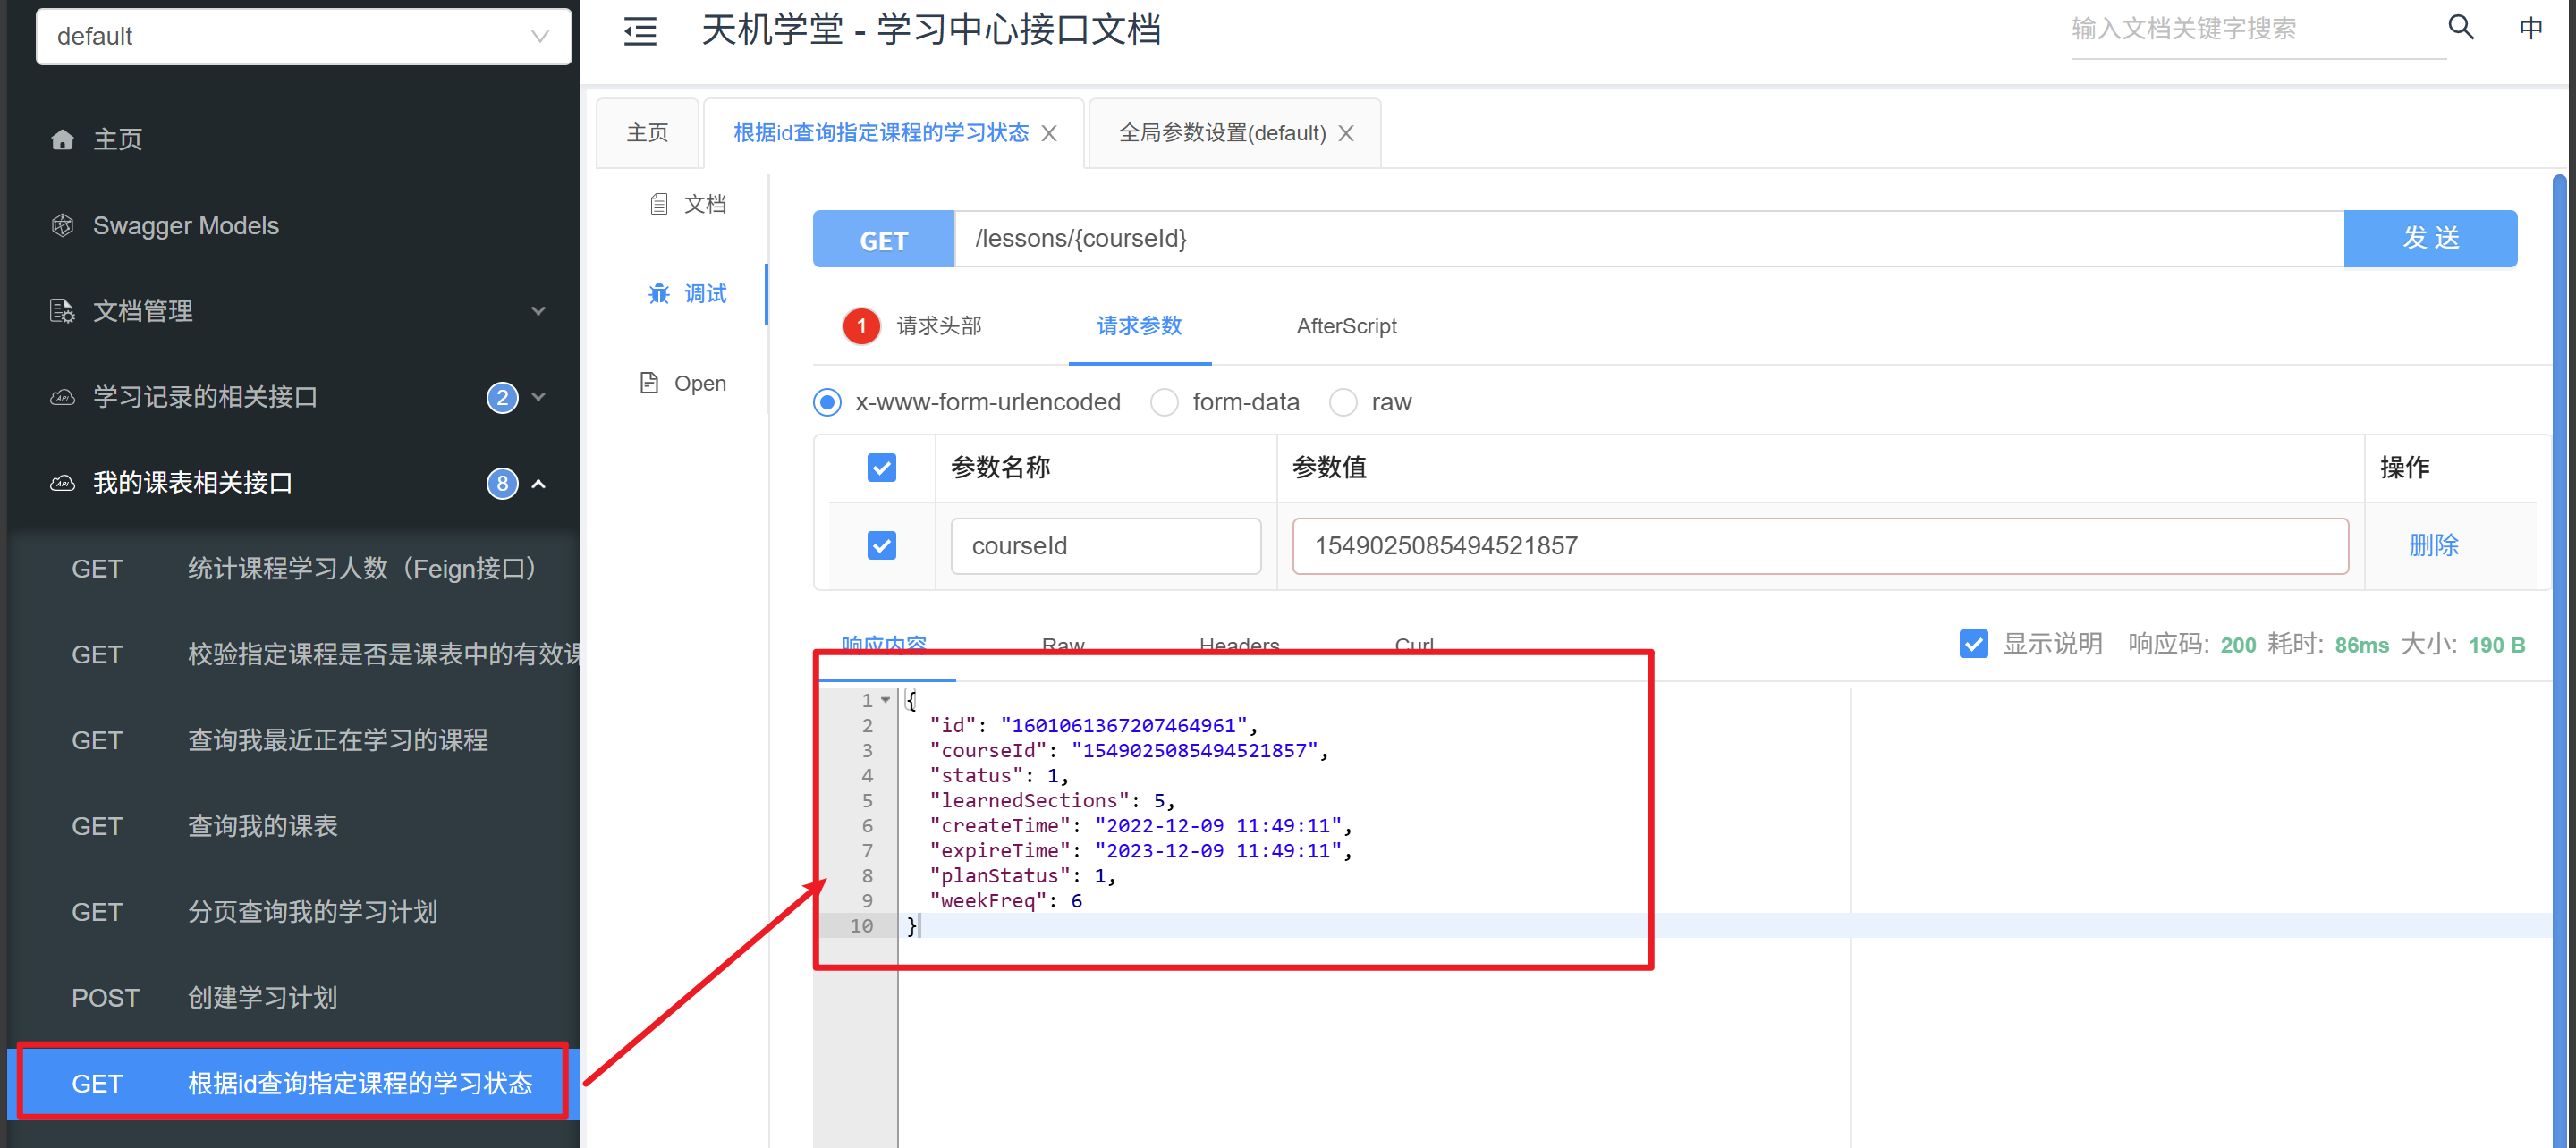Click the sidebar collapse menu icon

640,32
